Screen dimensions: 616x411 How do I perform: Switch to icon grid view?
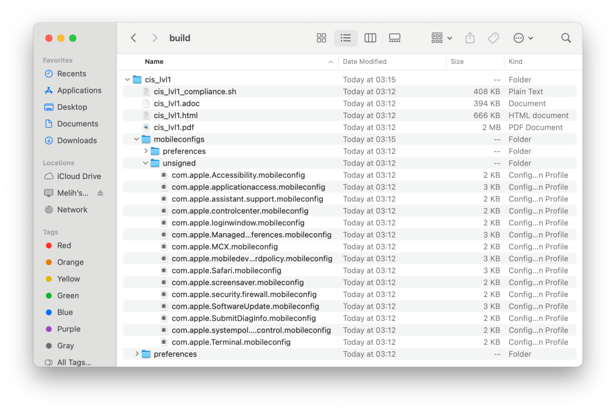tap(322, 38)
